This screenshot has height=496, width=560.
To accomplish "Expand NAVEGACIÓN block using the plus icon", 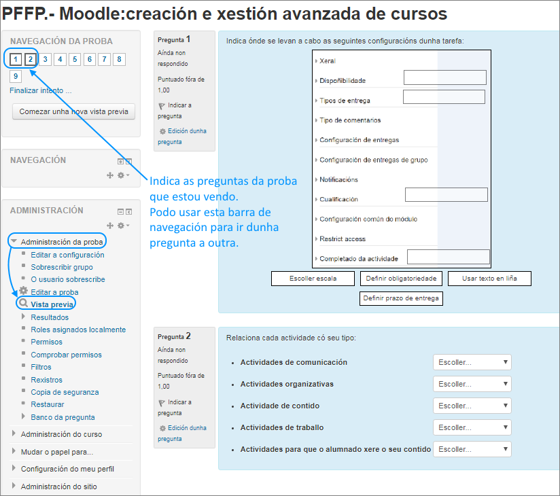I will click(120, 161).
